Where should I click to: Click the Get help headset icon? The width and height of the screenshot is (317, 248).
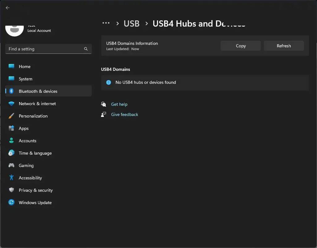104,104
